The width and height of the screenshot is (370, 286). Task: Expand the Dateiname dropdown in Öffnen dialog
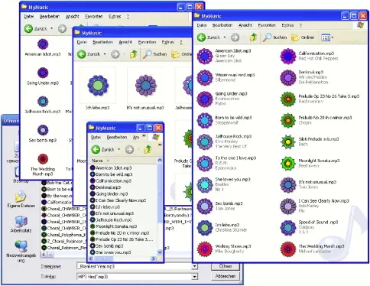194,266
